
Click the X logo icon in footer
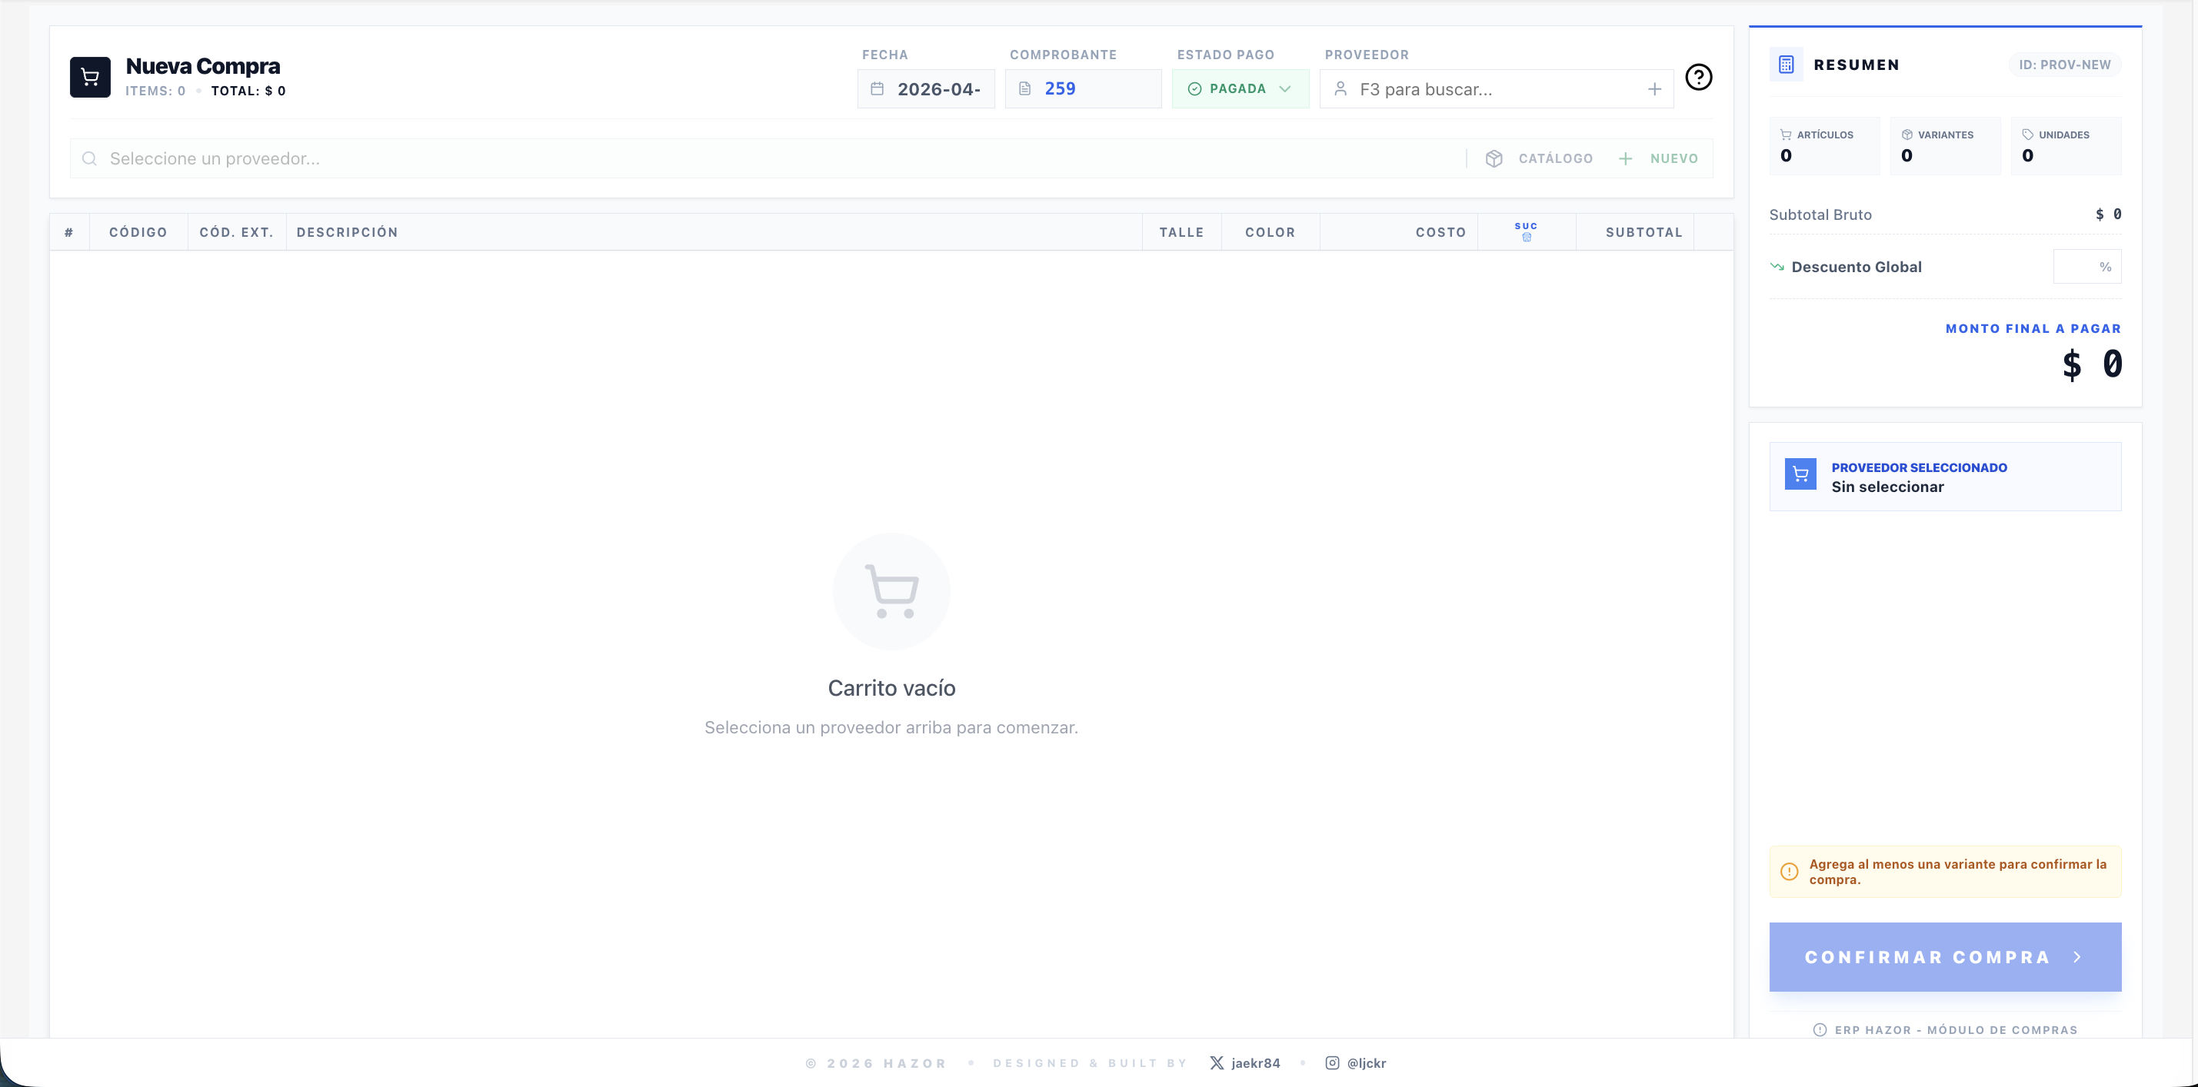pyautogui.click(x=1217, y=1063)
